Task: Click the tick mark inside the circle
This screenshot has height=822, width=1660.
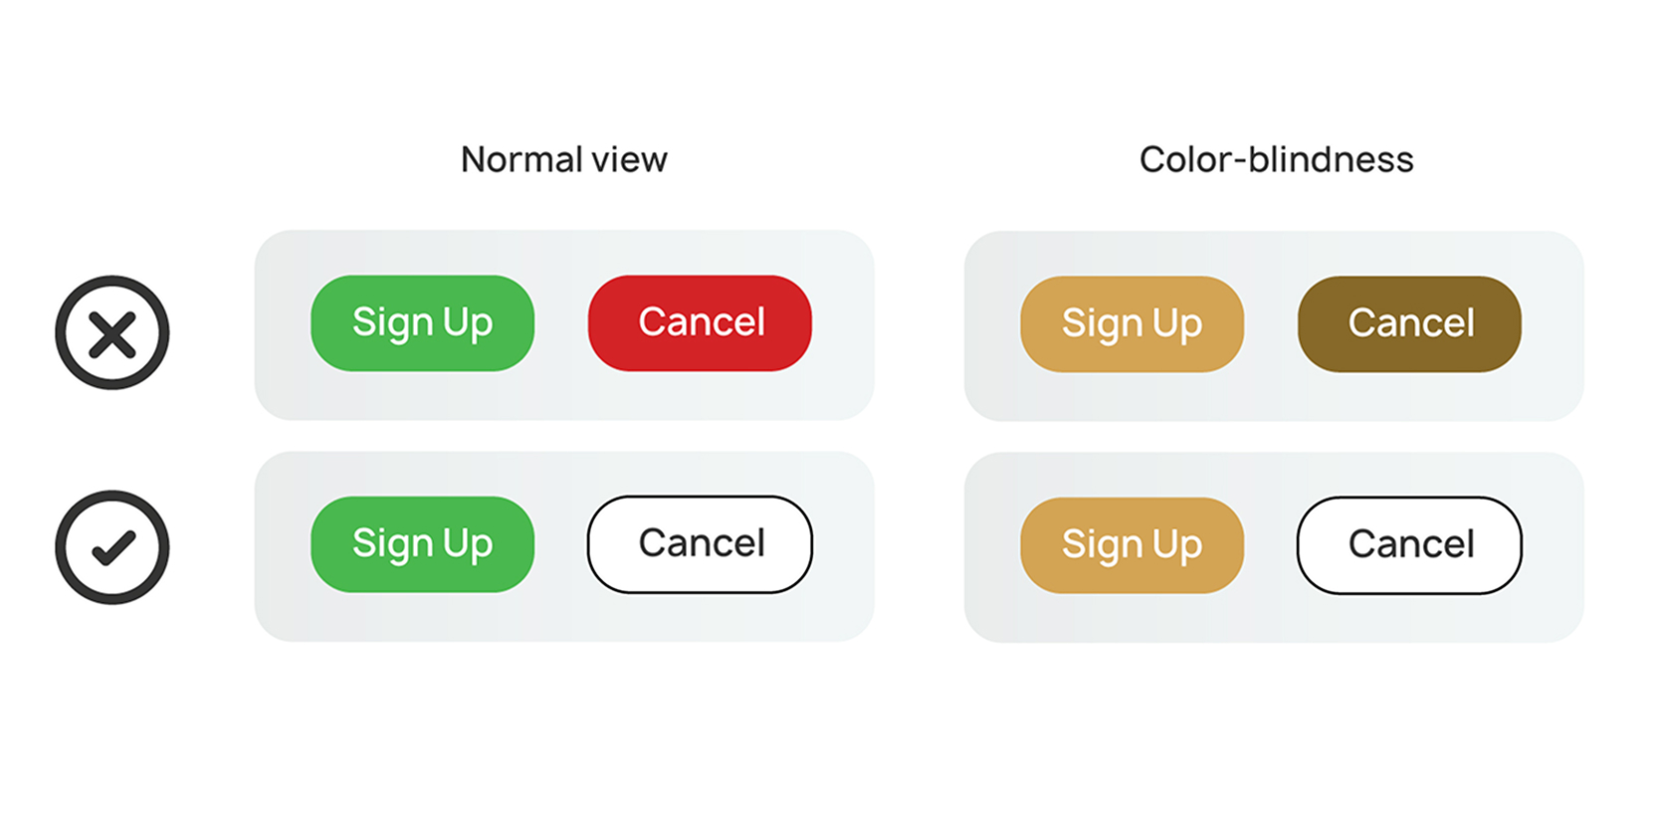Action: 113,548
